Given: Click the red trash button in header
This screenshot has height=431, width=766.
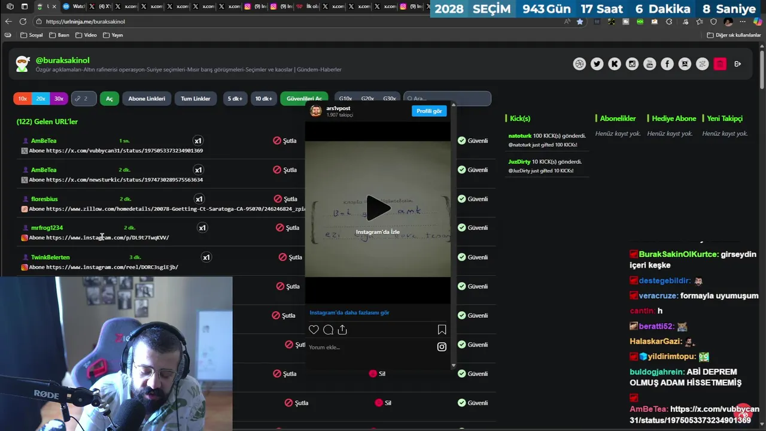Looking at the screenshot, I should [x=720, y=64].
